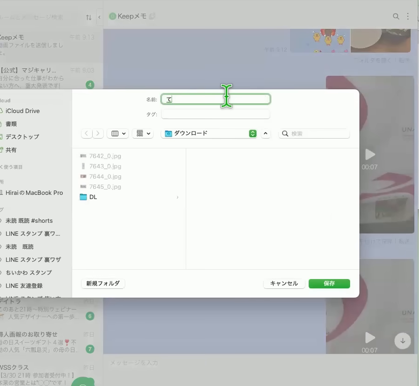Click the キャンセル button

284,284
